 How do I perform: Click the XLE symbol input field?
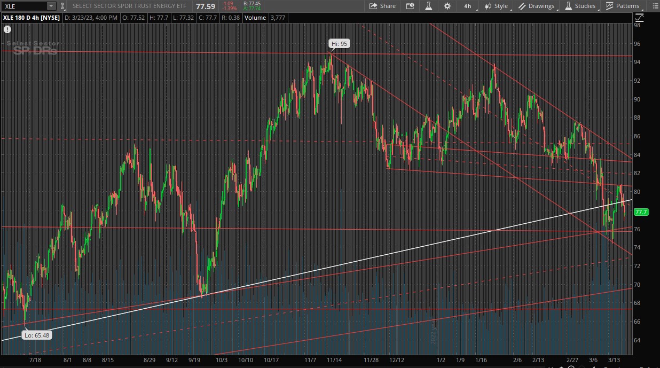[x=24, y=6]
